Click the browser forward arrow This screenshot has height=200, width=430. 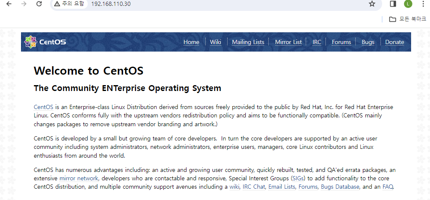point(24,4)
